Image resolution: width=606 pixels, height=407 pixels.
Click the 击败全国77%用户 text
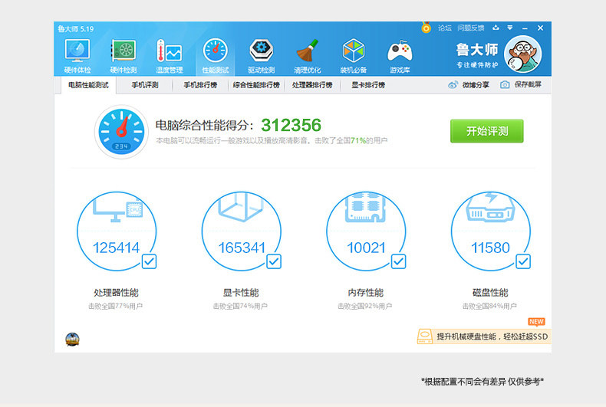pyautogui.click(x=115, y=307)
